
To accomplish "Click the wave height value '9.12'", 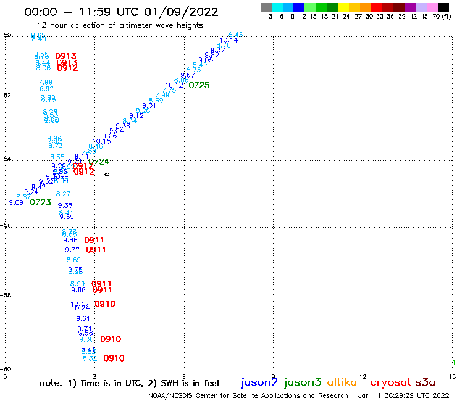I will [x=136, y=115].
